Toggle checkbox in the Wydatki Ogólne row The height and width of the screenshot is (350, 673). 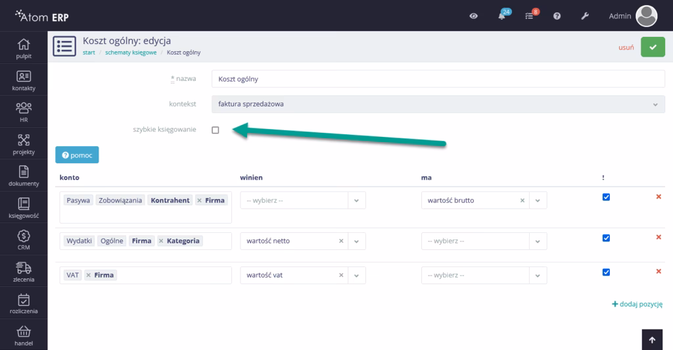(606, 238)
